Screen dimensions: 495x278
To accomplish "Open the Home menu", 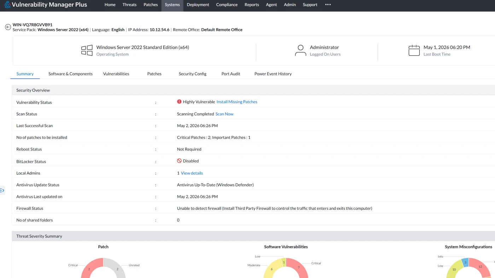I will [x=110, y=5].
